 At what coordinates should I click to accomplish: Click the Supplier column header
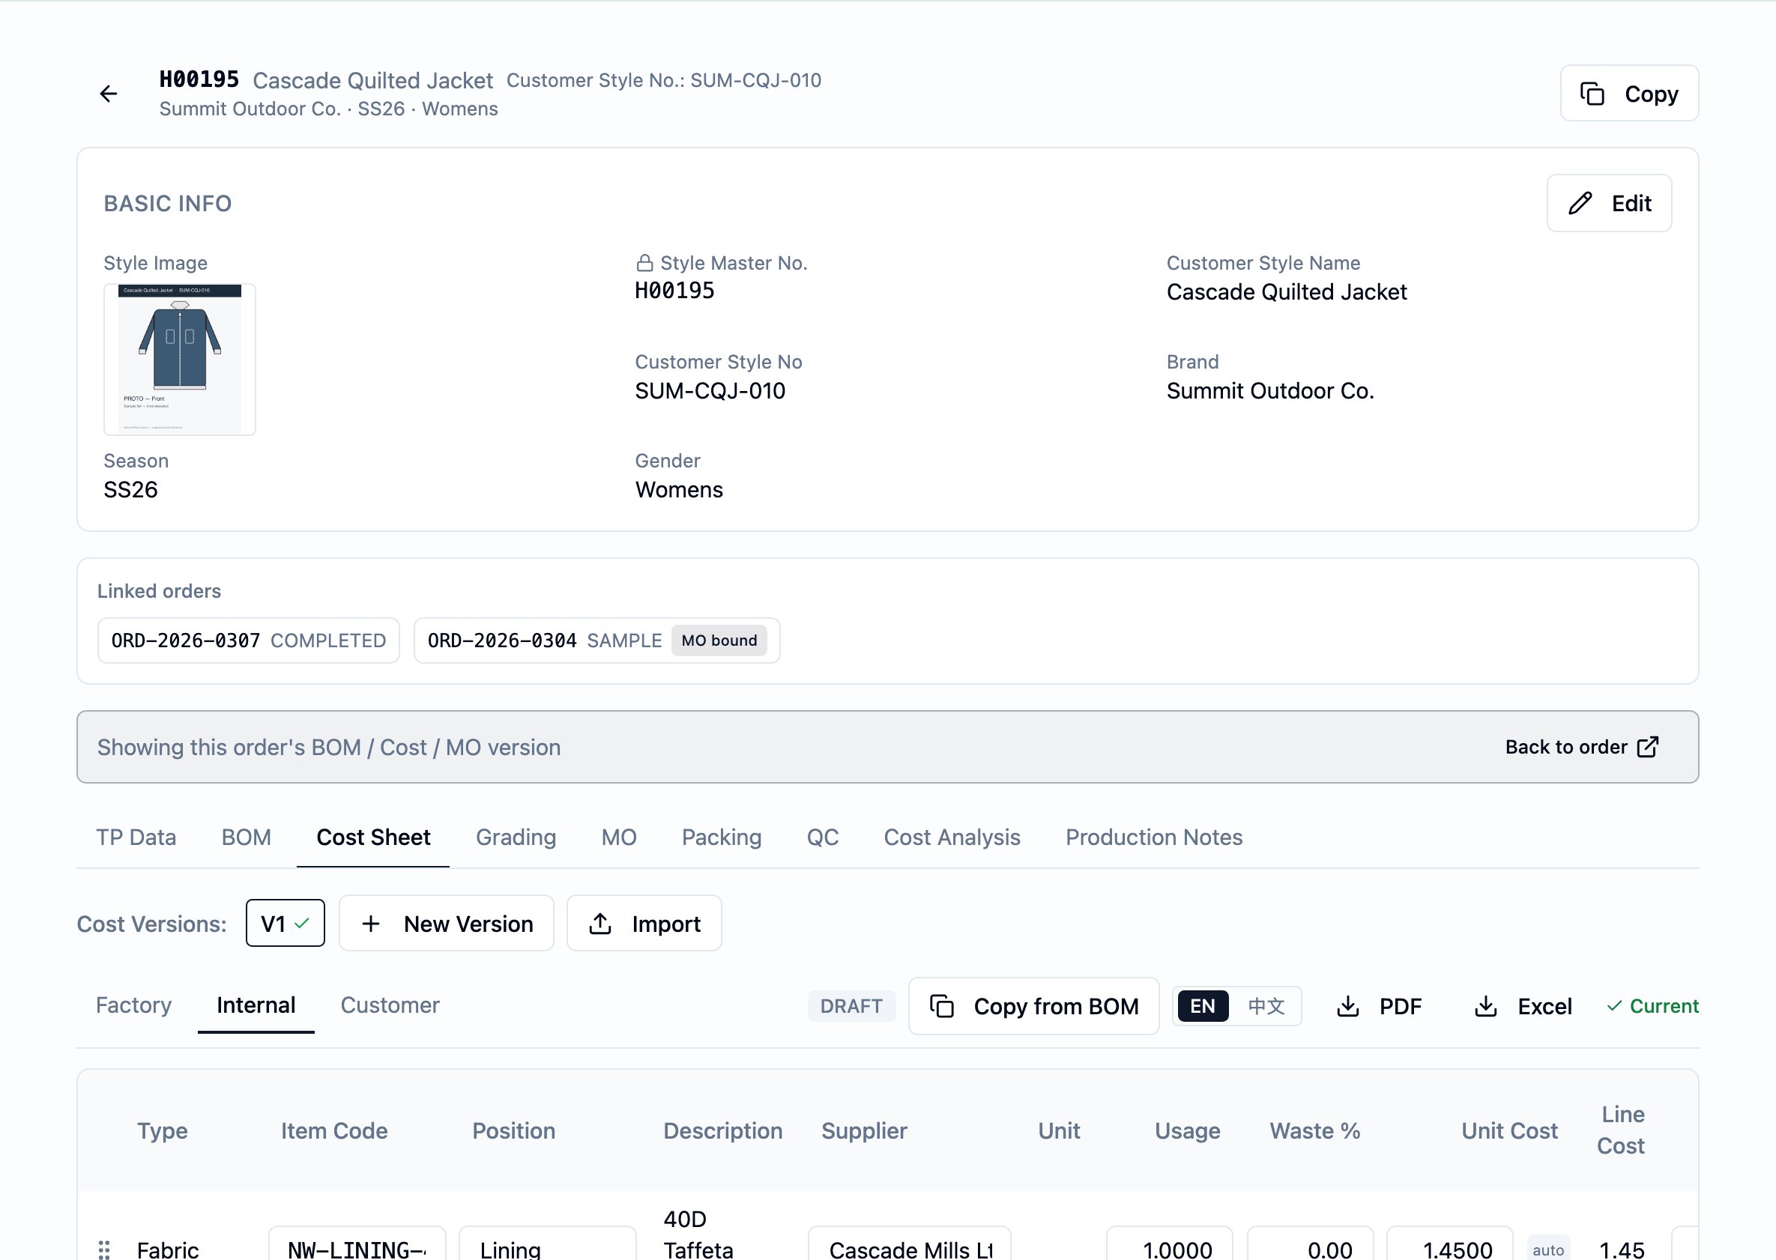pos(864,1130)
